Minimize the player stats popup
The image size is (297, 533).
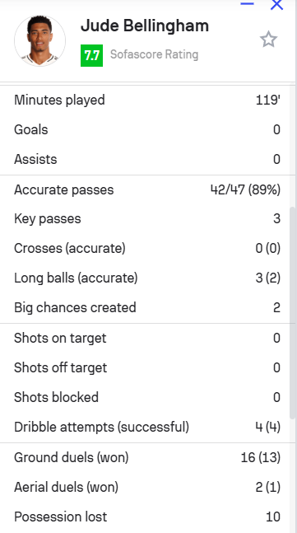pos(247,4)
